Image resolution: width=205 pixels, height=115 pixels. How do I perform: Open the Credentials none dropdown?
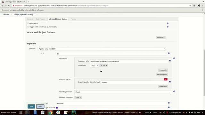pyautogui.click(x=94, y=66)
